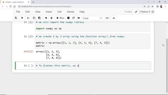Paste cells below icon
Screen dimensions: 168x95
(40, 18)
